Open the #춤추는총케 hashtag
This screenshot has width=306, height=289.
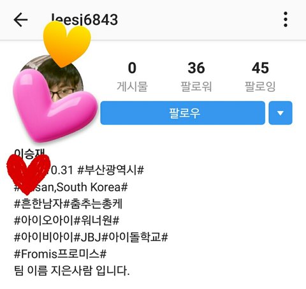93,204
